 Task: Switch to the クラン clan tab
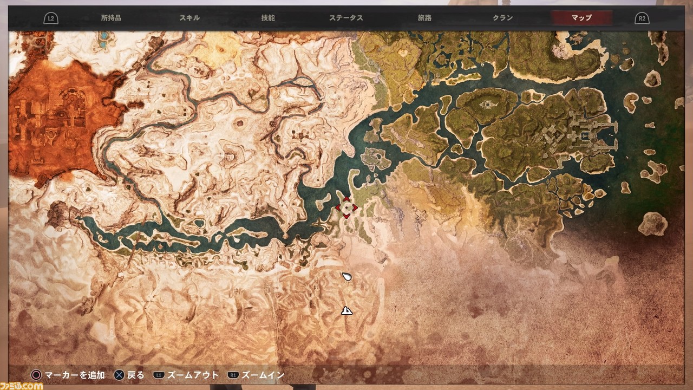503,18
